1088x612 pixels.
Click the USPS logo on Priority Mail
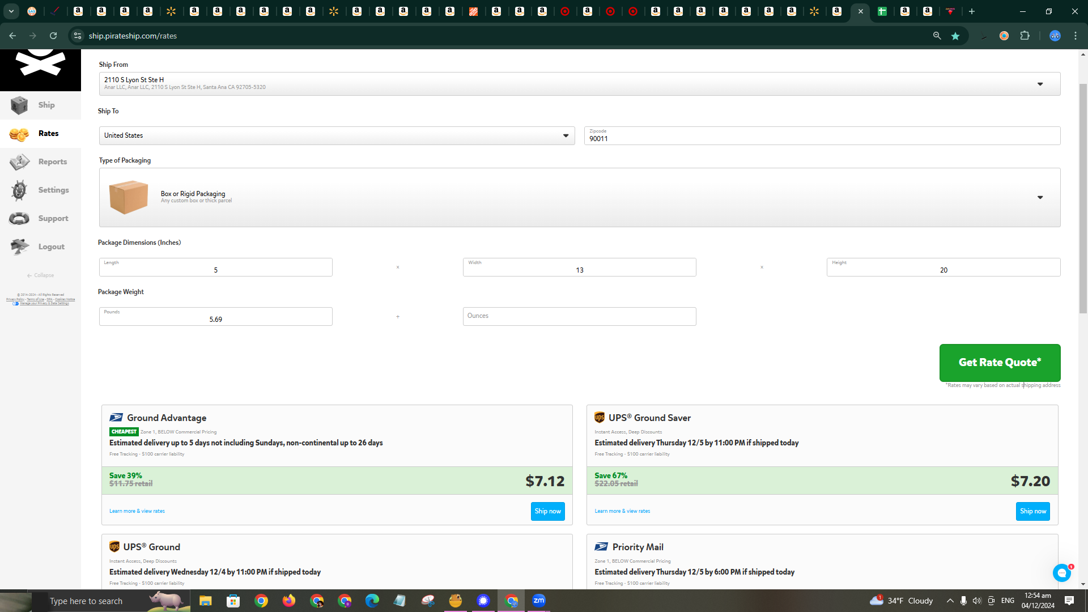(601, 547)
